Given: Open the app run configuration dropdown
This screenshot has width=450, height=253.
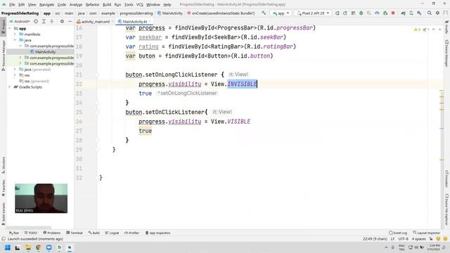Looking at the screenshot, I should 281,13.
